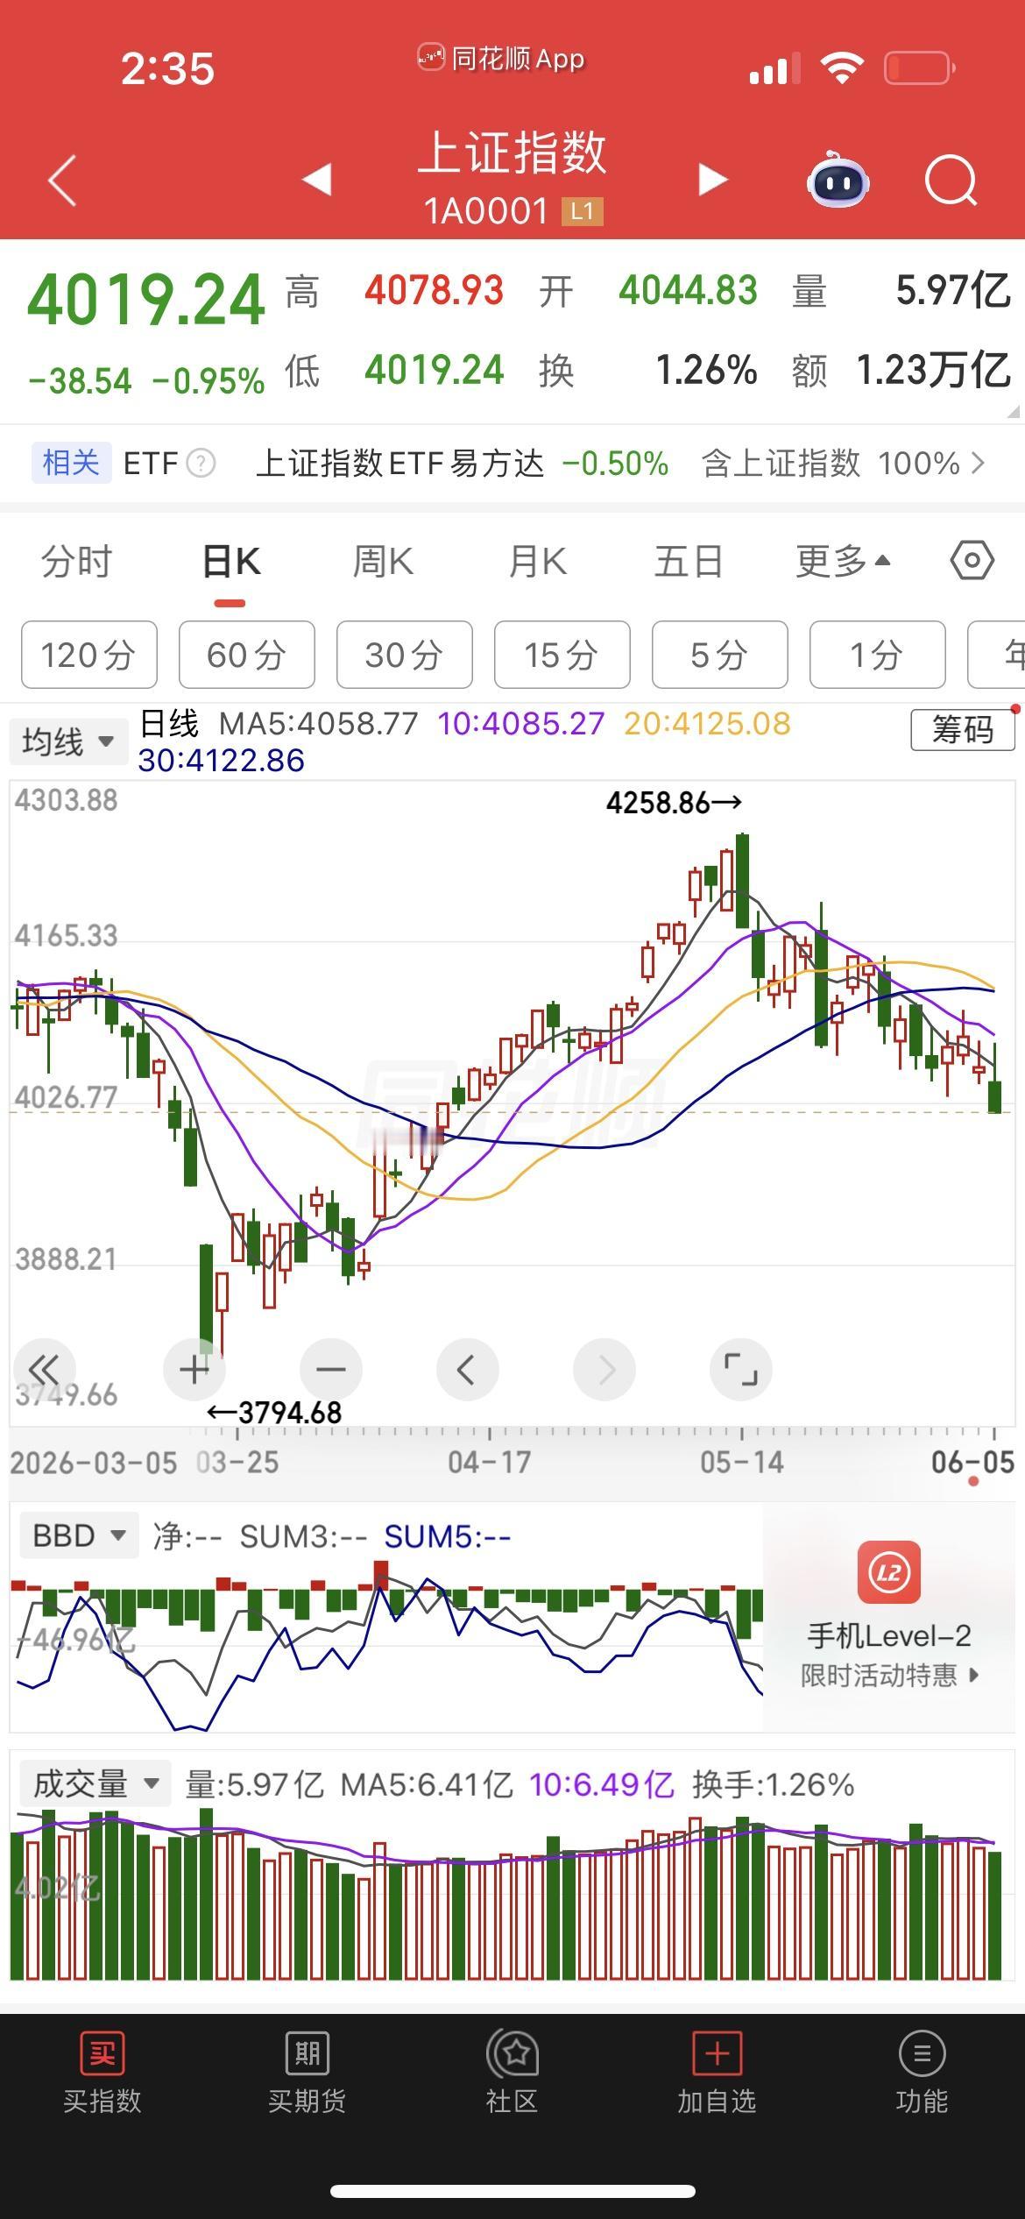Switch to 周K tab
The width and height of the screenshot is (1025, 2219).
point(383,561)
